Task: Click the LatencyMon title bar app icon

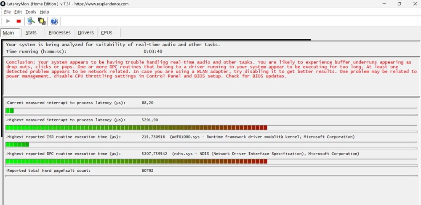Action: pyautogui.click(x=3, y=4)
